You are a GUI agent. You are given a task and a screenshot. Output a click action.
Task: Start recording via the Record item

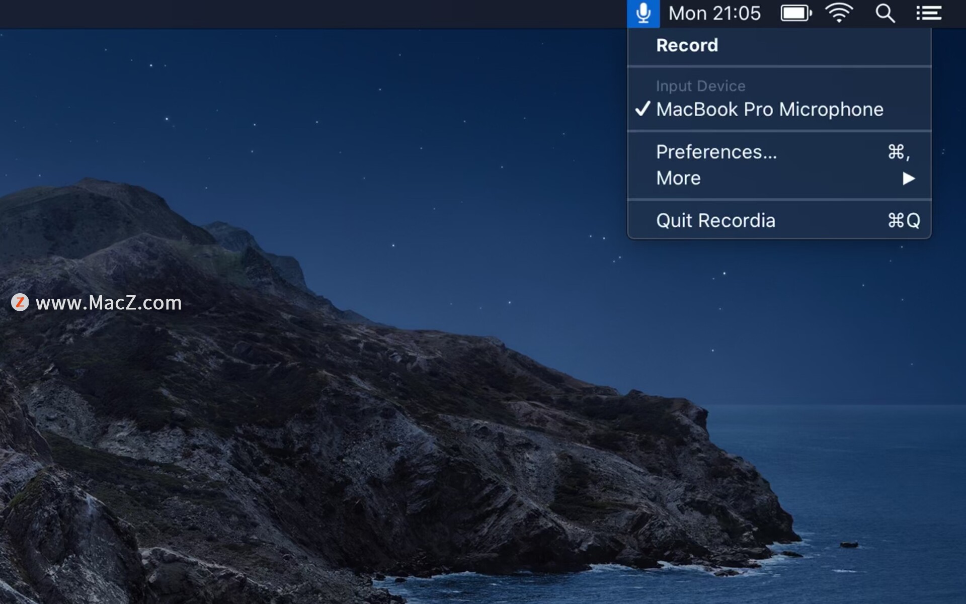point(779,45)
